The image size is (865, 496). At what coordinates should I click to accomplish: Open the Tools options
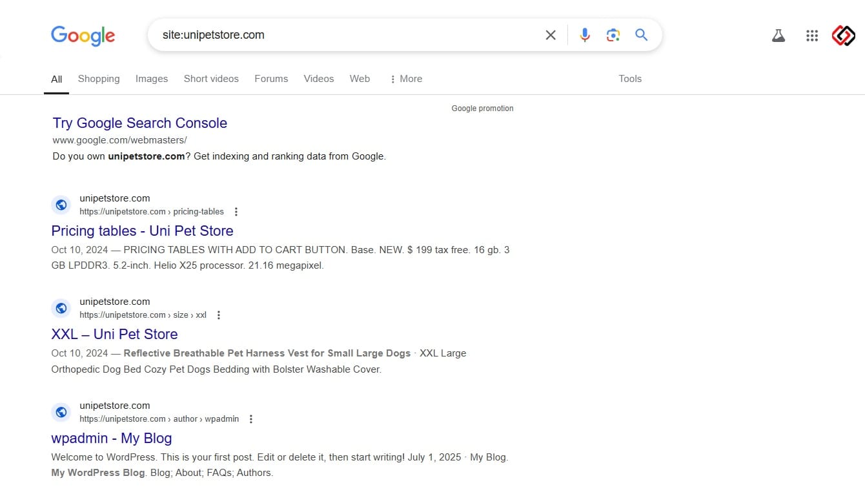point(630,79)
